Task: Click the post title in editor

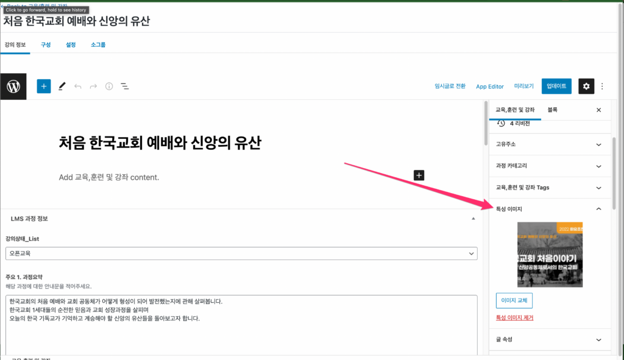Action: [160, 143]
